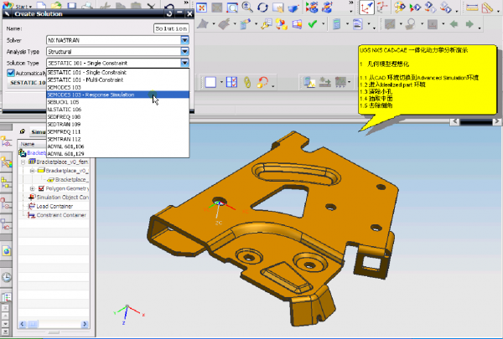Choose NLSTATIC 106 option
503x339 pixels.
click(x=117, y=110)
